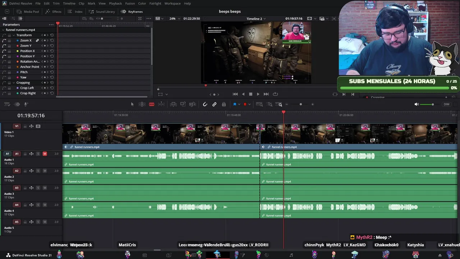The height and width of the screenshot is (259, 460).
Task: Adjust the timeline zoom slider handle
Action: 301,104
